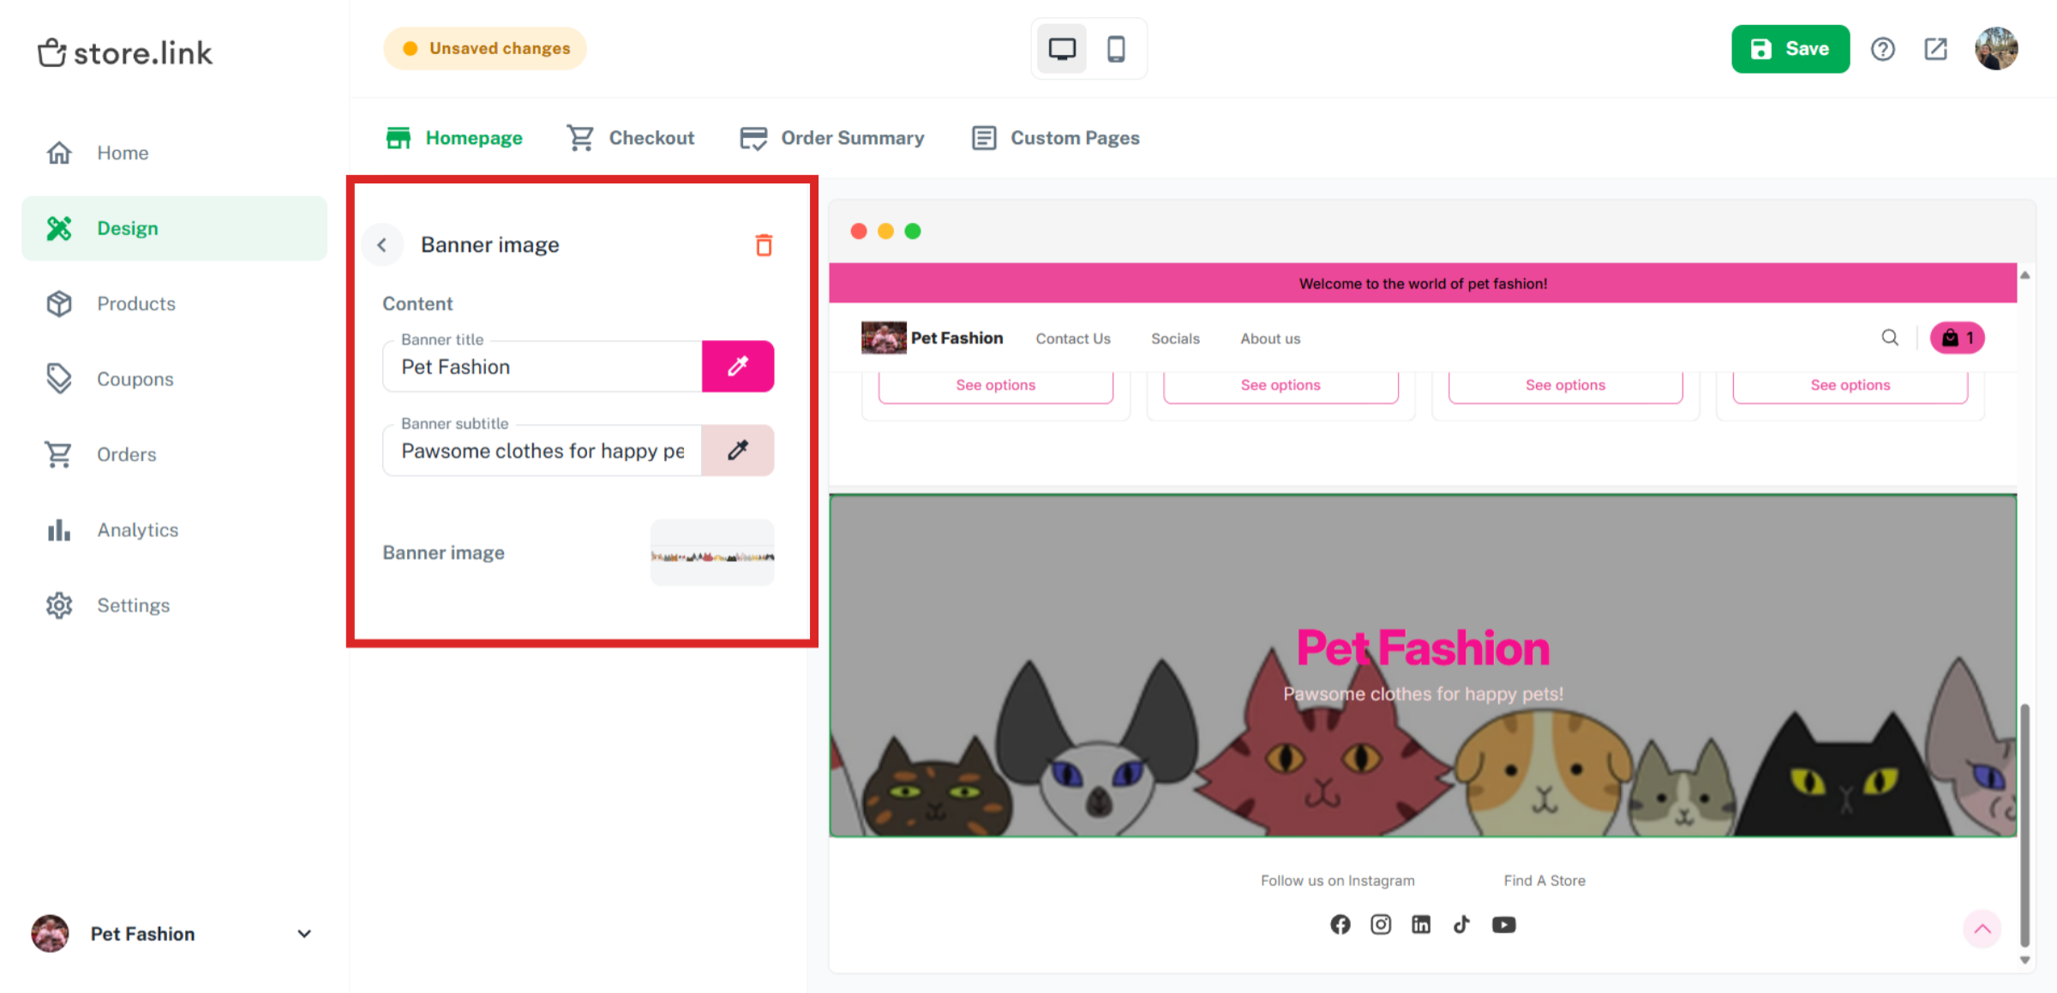Open the Orders section
This screenshot has height=993, width=2057.
(x=126, y=454)
